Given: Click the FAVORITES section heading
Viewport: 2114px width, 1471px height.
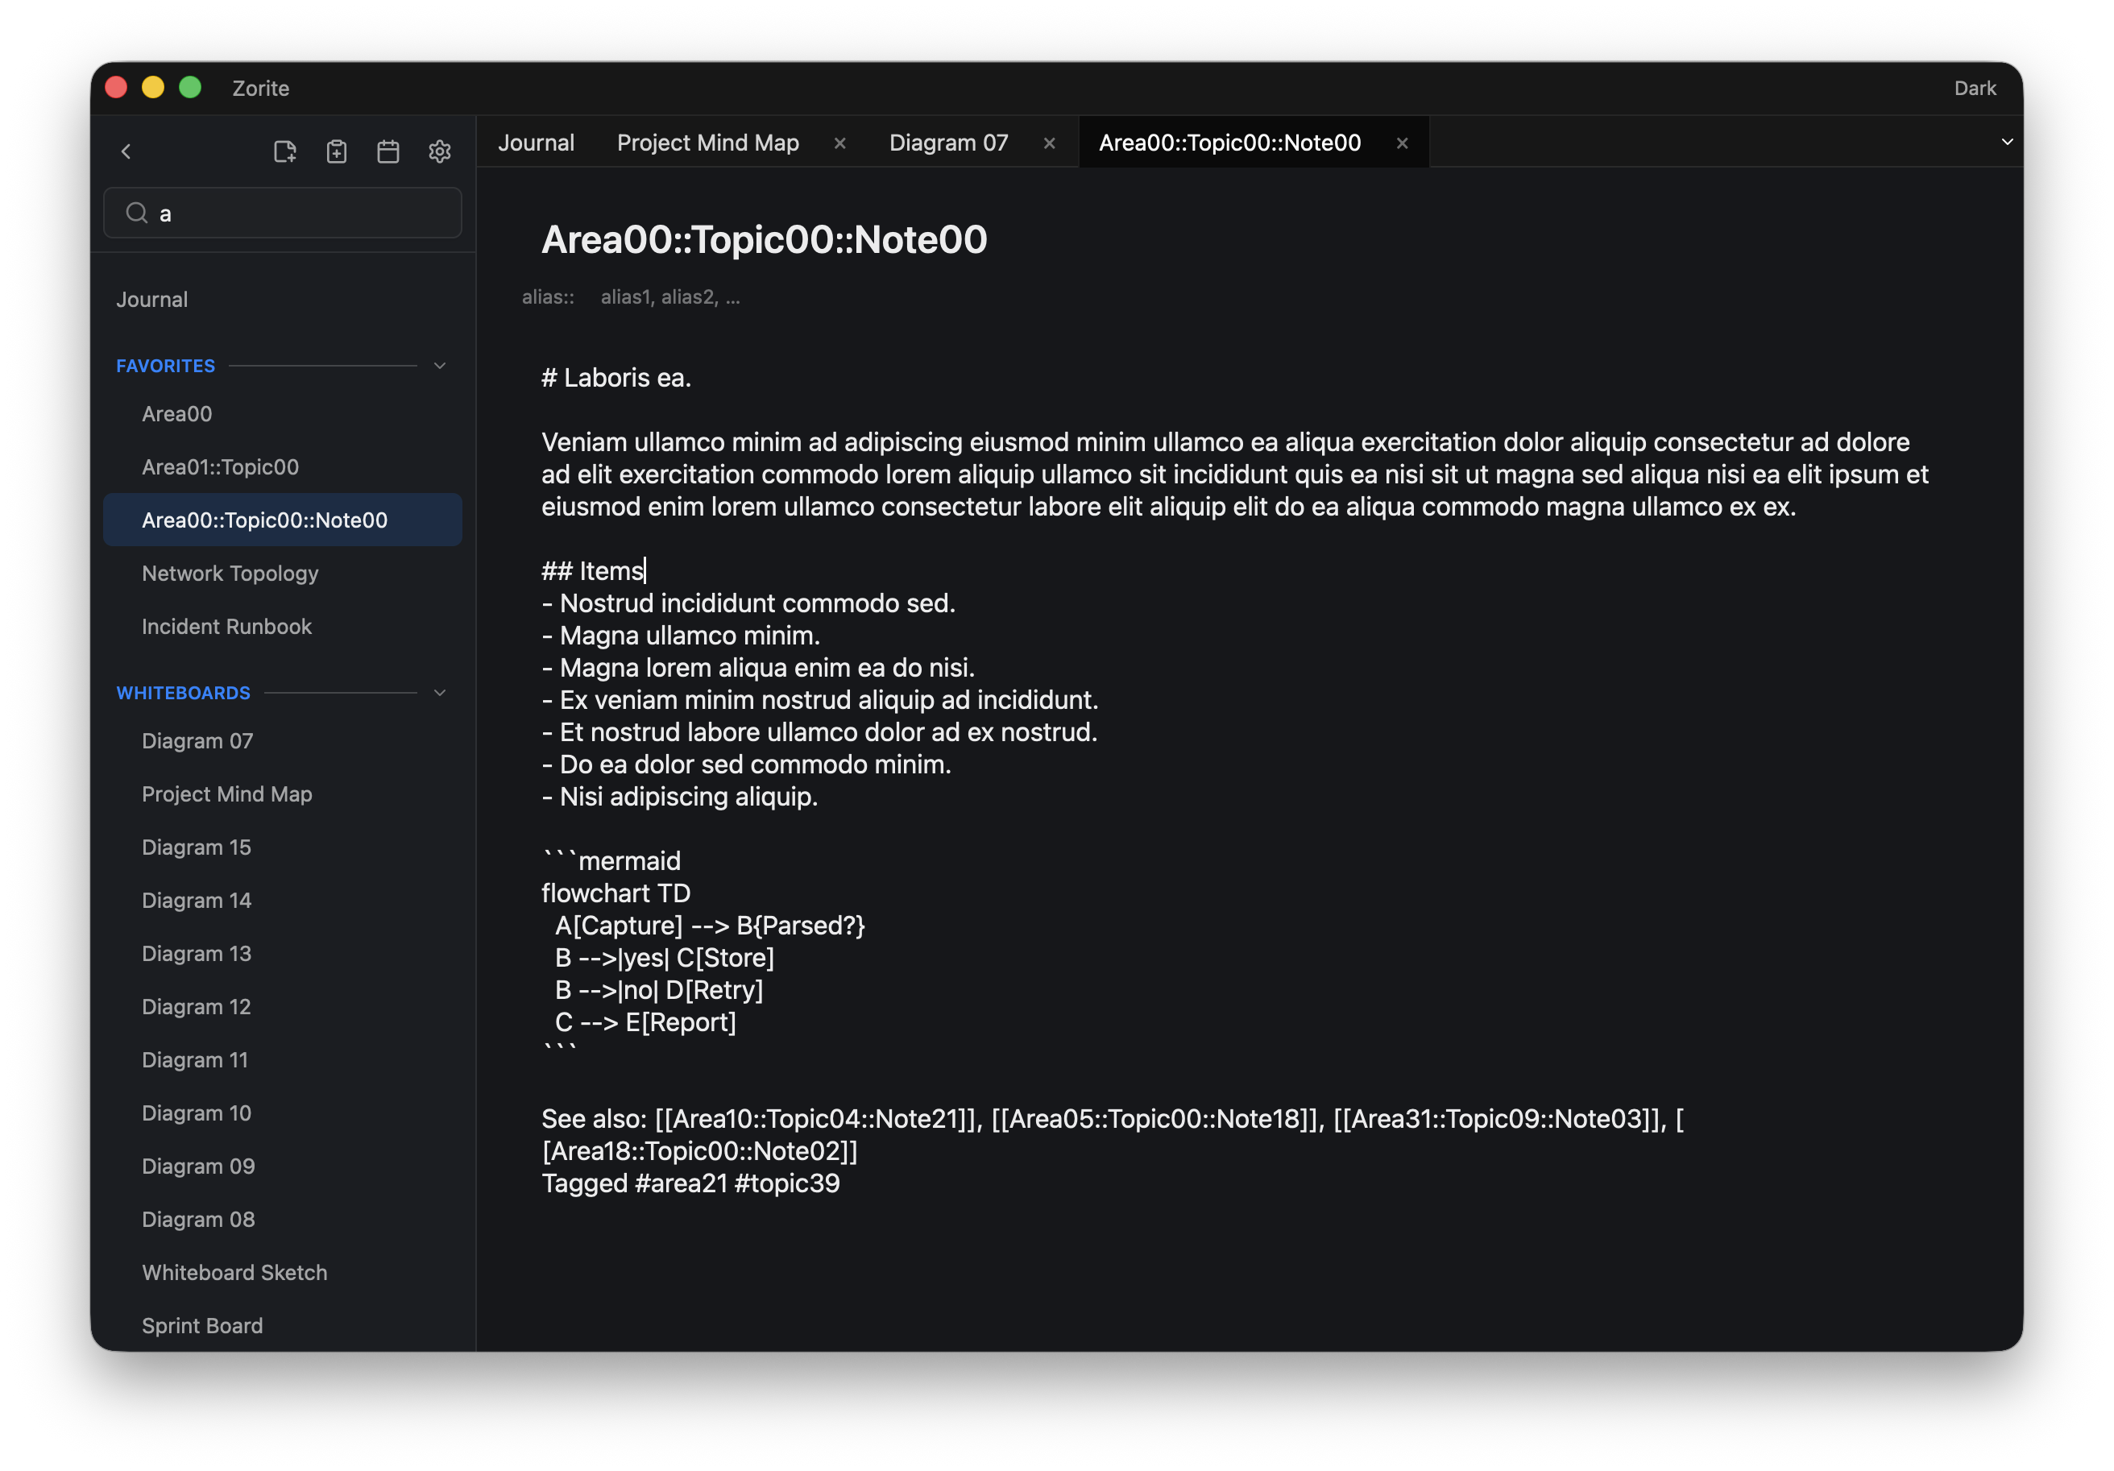Looking at the screenshot, I should [x=166, y=366].
